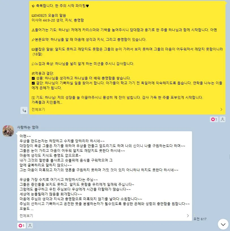Click the 오전 6:17 timestamp
Viewport: 230px width, 231px height.
click(200, 219)
